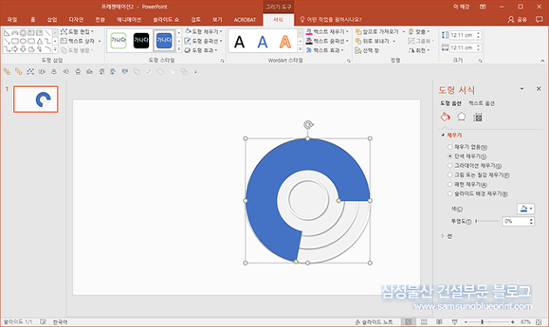The image size is (549, 327).
Task: Expand the shape styles gallery
Action: tap(179, 50)
